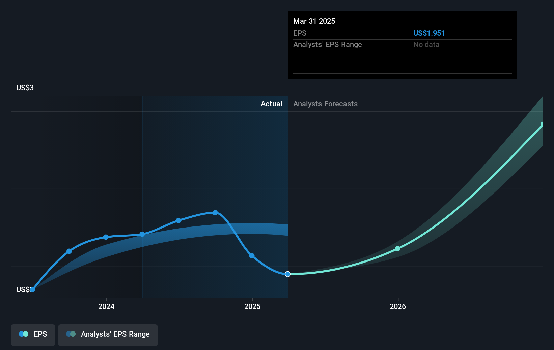Click the US$3 y-axis label
The height and width of the screenshot is (350, 554).
[x=25, y=87]
